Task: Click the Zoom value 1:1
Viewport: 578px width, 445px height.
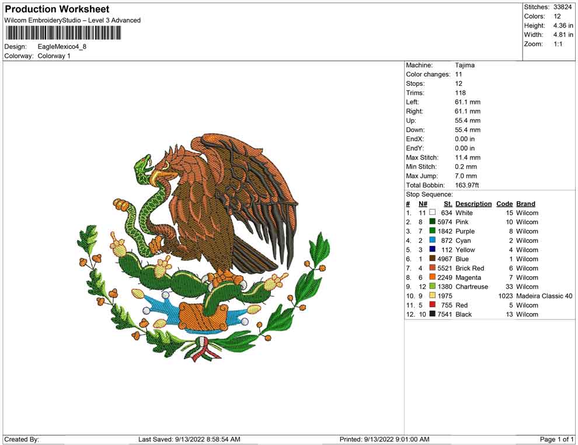Action: (558, 44)
